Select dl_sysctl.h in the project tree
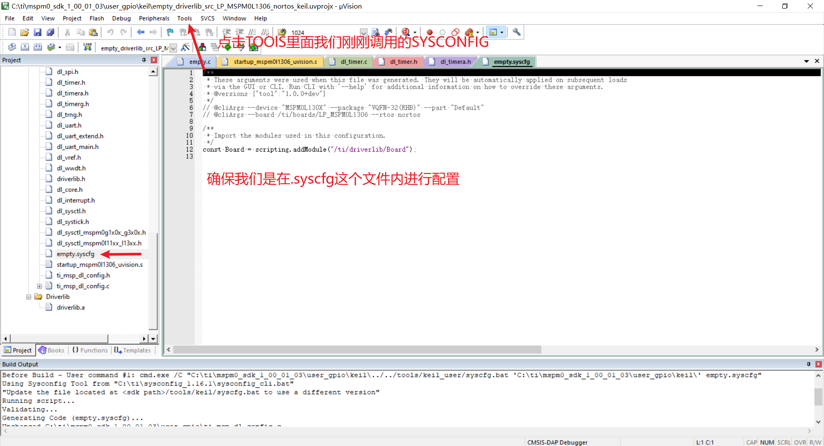 [71, 211]
